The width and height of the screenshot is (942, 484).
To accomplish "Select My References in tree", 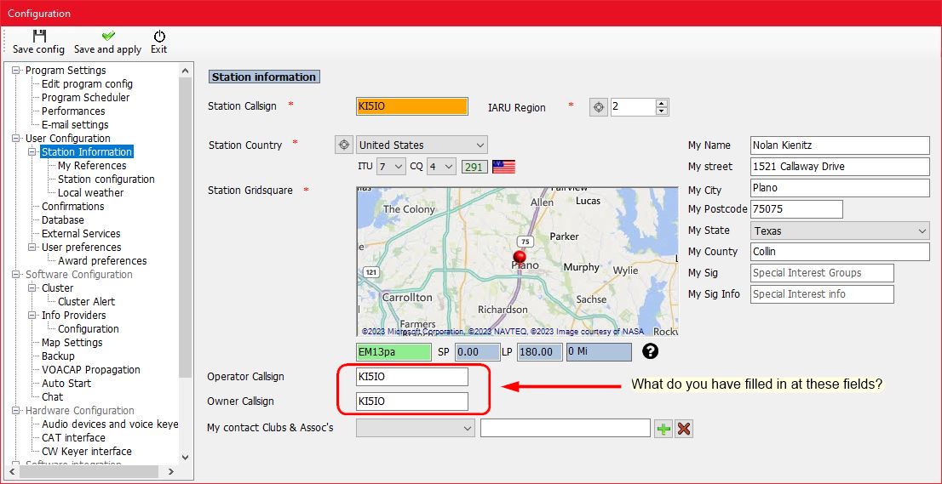I will (92, 166).
